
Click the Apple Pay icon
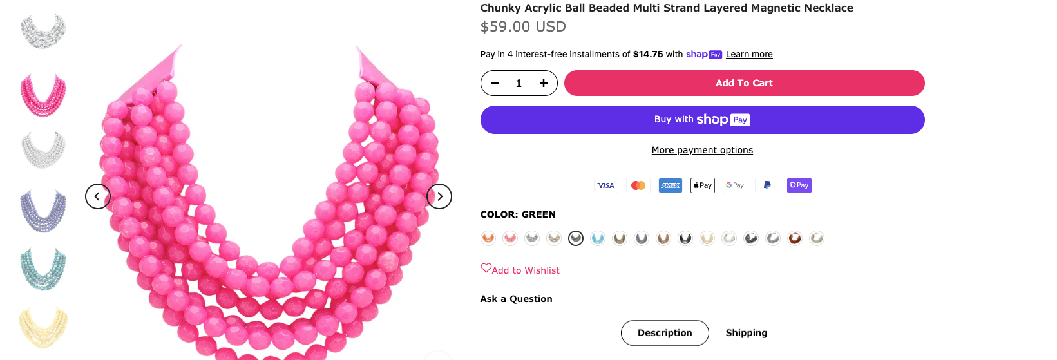703,185
